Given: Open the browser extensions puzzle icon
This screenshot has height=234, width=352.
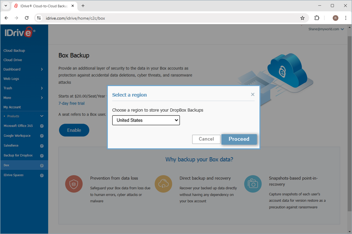Looking at the screenshot, I should click(x=317, y=18).
